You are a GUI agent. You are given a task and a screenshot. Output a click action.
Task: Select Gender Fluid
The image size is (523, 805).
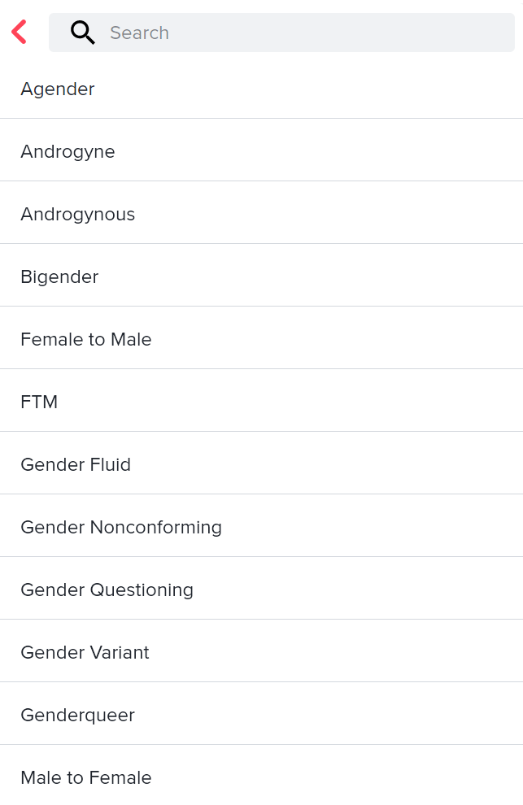tap(76, 465)
